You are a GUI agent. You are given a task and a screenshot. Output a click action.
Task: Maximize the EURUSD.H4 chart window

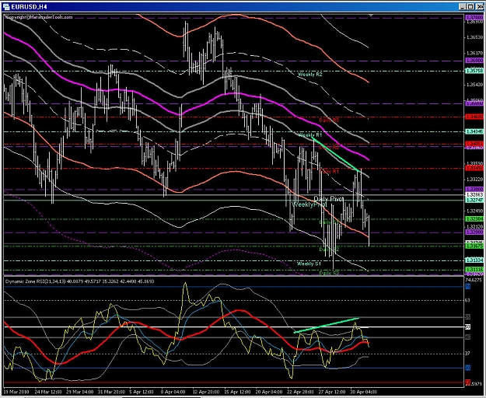[x=470, y=6]
